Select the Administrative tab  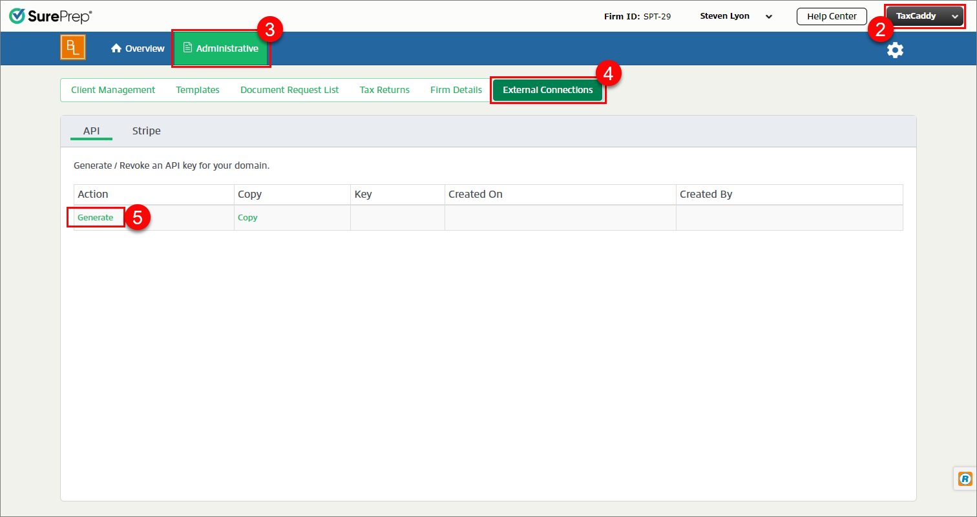(221, 48)
